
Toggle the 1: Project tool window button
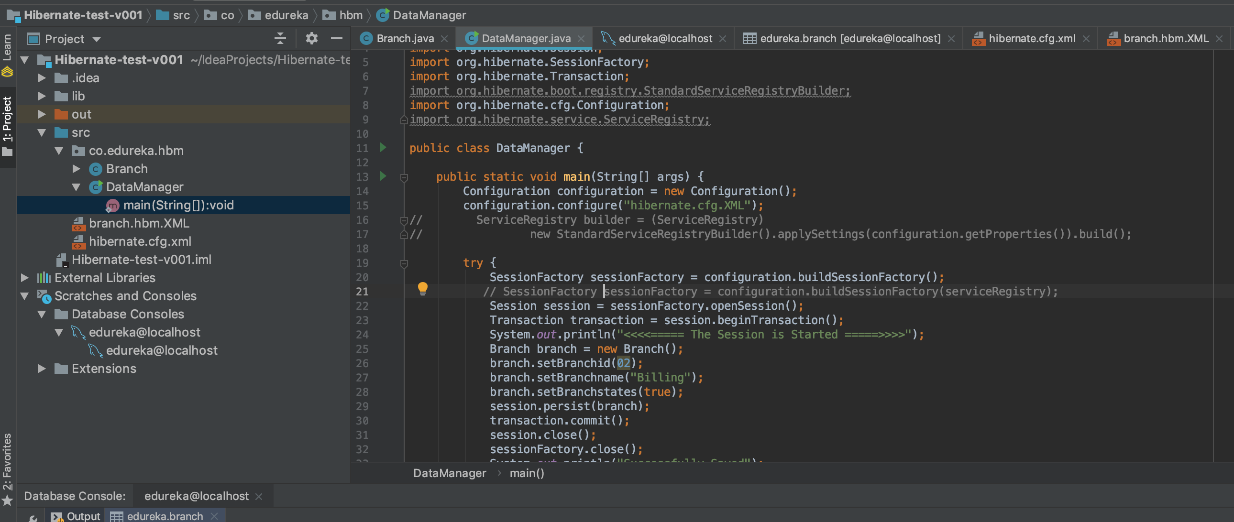click(x=7, y=125)
